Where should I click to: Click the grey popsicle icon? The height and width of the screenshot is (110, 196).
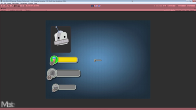coord(52,73)
